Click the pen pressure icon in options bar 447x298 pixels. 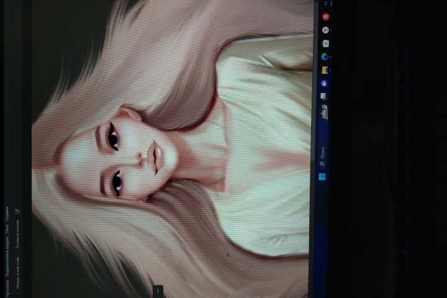tap(17, 211)
